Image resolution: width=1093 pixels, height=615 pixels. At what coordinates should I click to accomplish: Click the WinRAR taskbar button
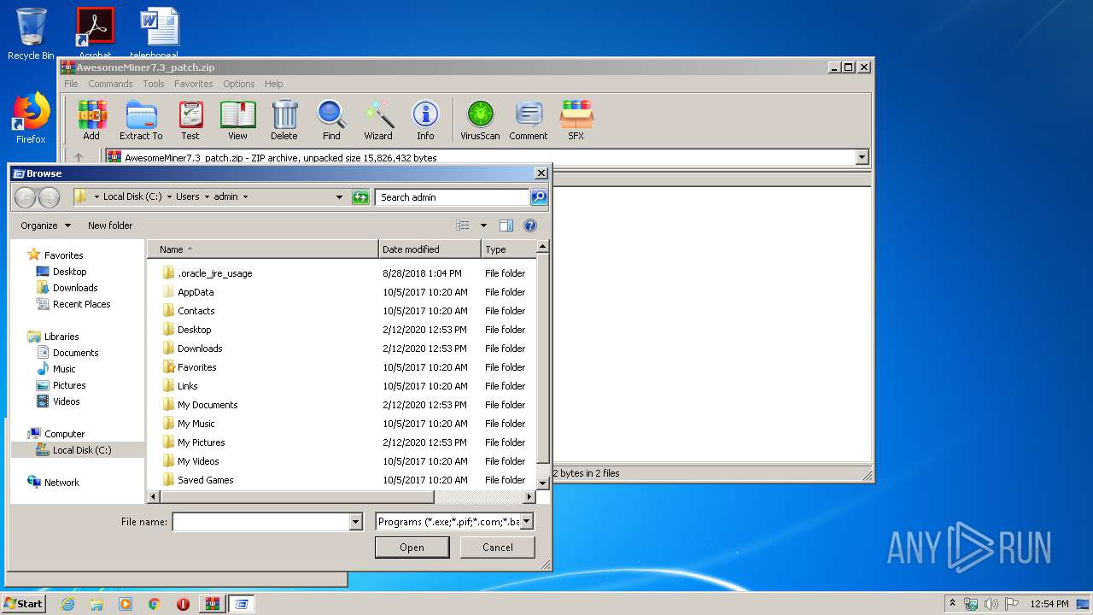tap(212, 604)
